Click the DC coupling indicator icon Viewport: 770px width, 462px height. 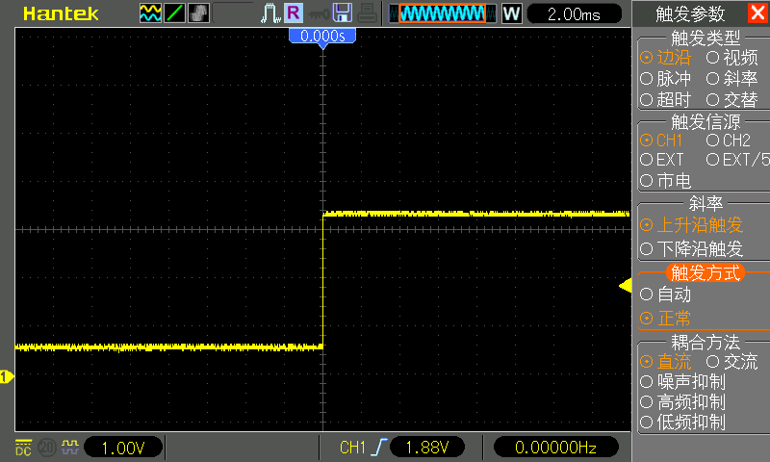click(x=22, y=447)
